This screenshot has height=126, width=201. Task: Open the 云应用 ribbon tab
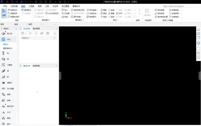pos(55,6)
